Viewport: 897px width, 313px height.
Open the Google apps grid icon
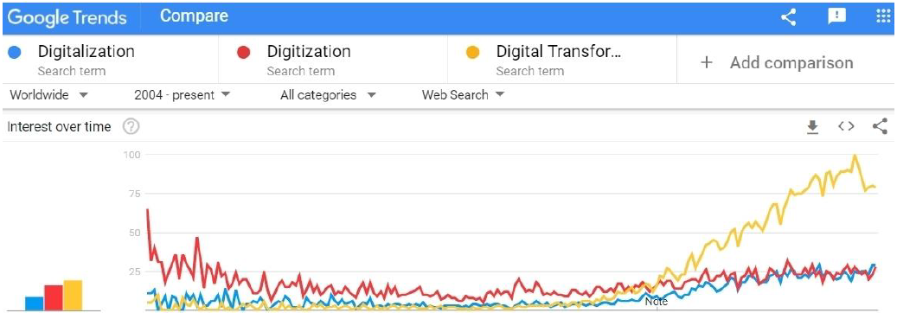pyautogui.click(x=884, y=16)
